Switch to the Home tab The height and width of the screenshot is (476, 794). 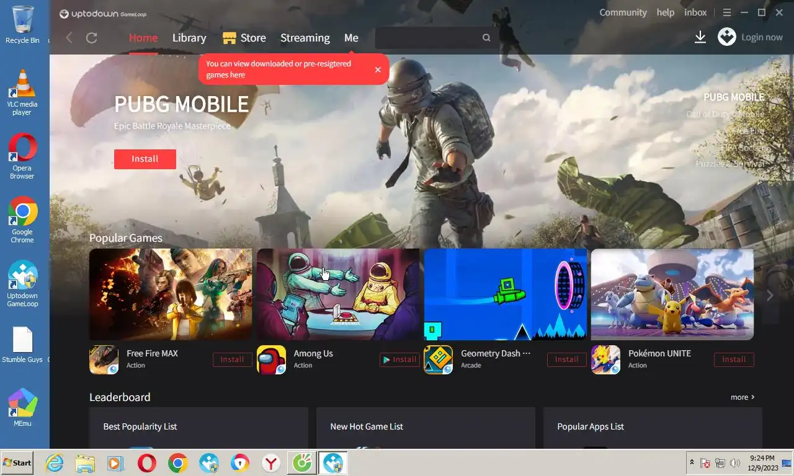(143, 38)
